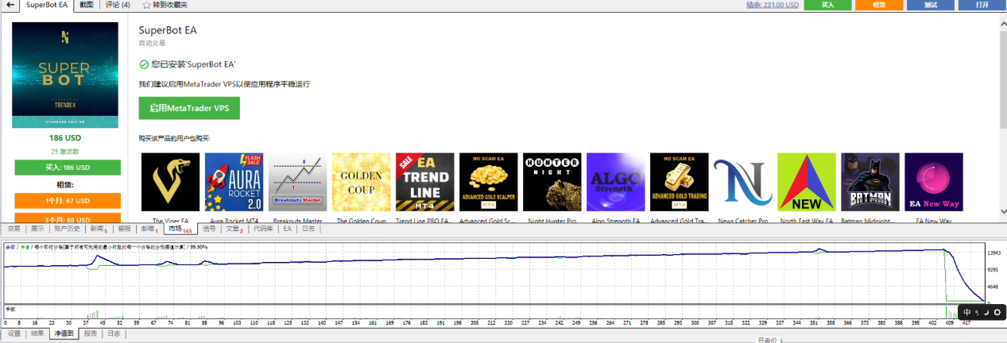Switch to tester 设置 settings tab
The image size is (1007, 343).
(14, 333)
